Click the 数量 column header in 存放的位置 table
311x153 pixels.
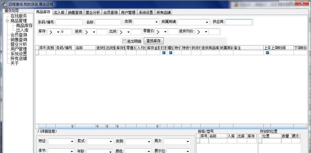point(286,136)
